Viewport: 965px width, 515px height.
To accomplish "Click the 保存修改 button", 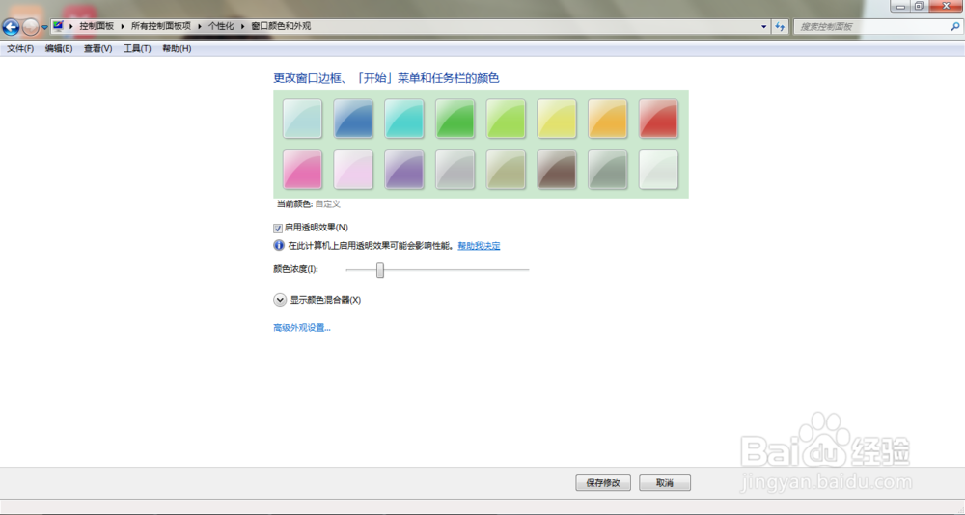I will click(603, 483).
